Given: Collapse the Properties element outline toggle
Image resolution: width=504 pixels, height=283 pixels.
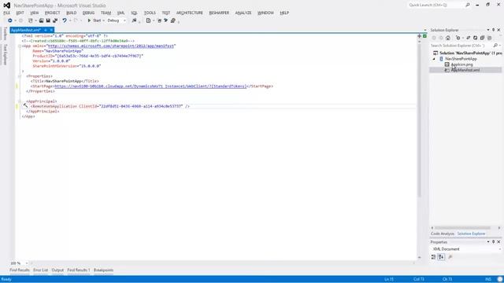Looking at the screenshot, I should [x=20, y=76].
